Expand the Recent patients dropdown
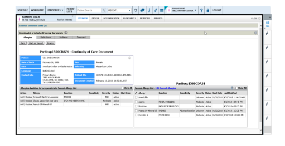This screenshot has height=146, width=285. click(x=119, y=11)
